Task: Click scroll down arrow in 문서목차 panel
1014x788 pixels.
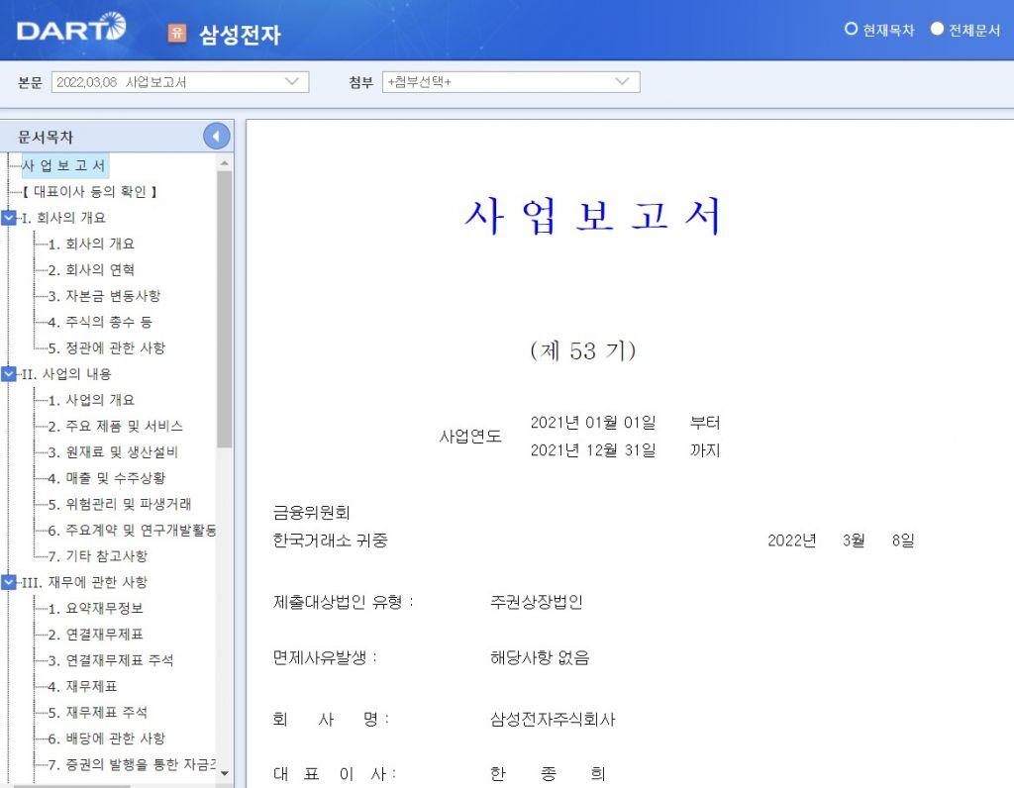Action: (x=225, y=772)
